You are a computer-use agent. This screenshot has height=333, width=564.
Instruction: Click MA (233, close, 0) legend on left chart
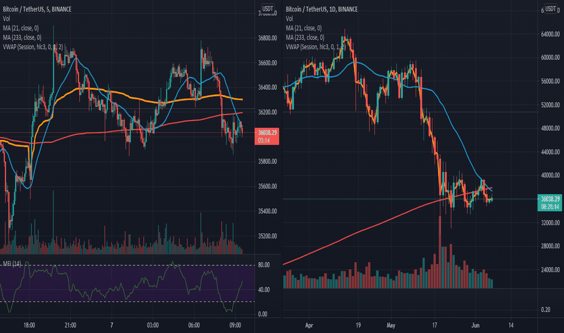point(22,38)
